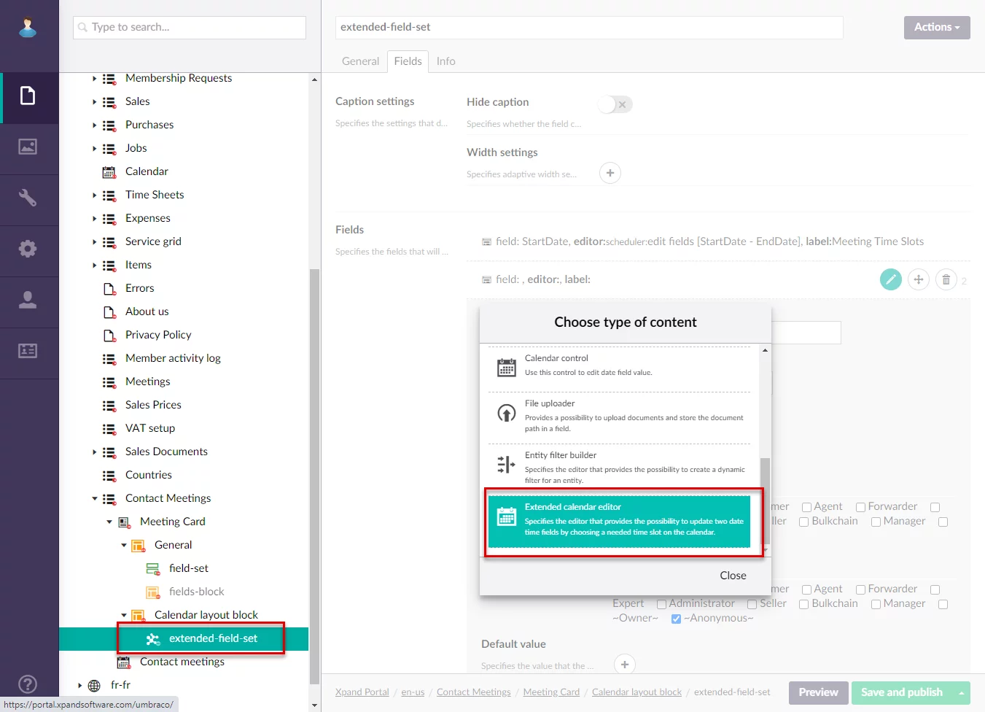Switch to the General tab

point(360,61)
